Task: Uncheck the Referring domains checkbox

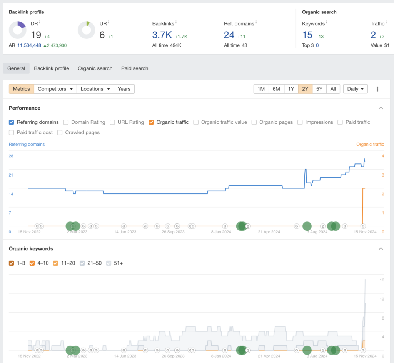Action: 12,122
